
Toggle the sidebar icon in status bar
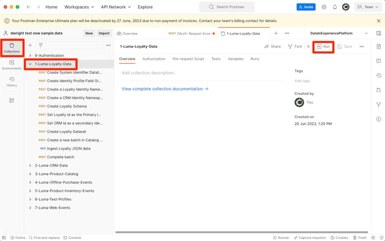4,237
